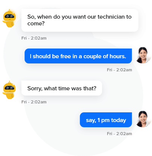The height and width of the screenshot is (156, 152).
Task: Select the blue "I should be free in a couple of hours." bubble
Action: pyautogui.click(x=78, y=56)
